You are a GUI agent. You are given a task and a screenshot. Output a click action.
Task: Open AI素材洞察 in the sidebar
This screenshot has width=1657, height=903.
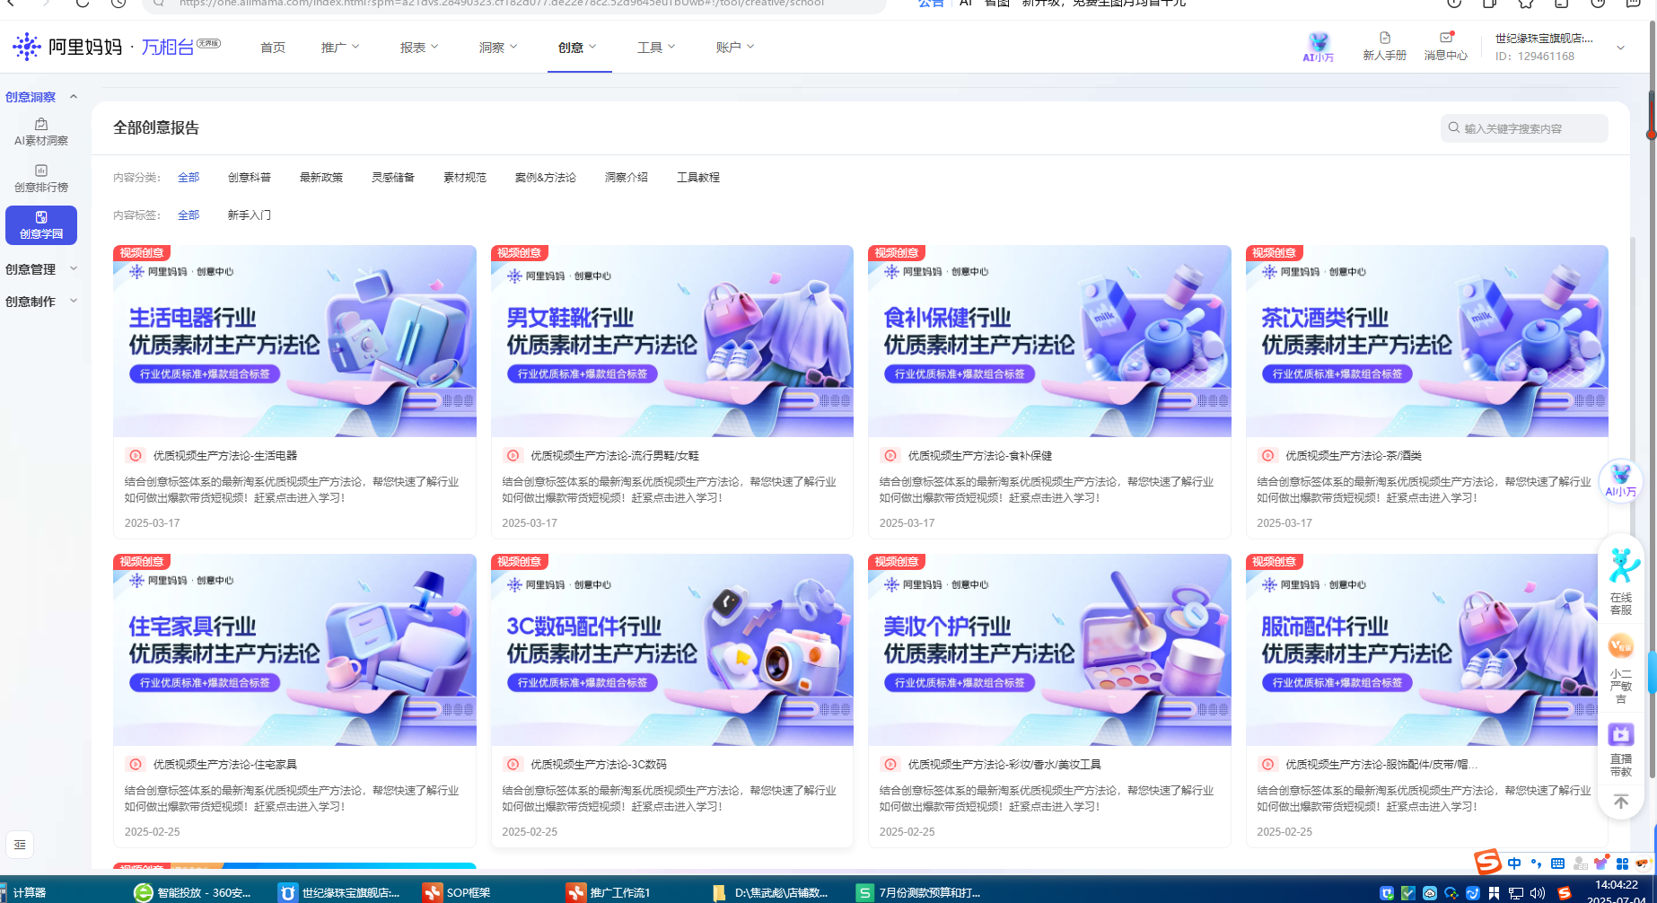(41, 131)
